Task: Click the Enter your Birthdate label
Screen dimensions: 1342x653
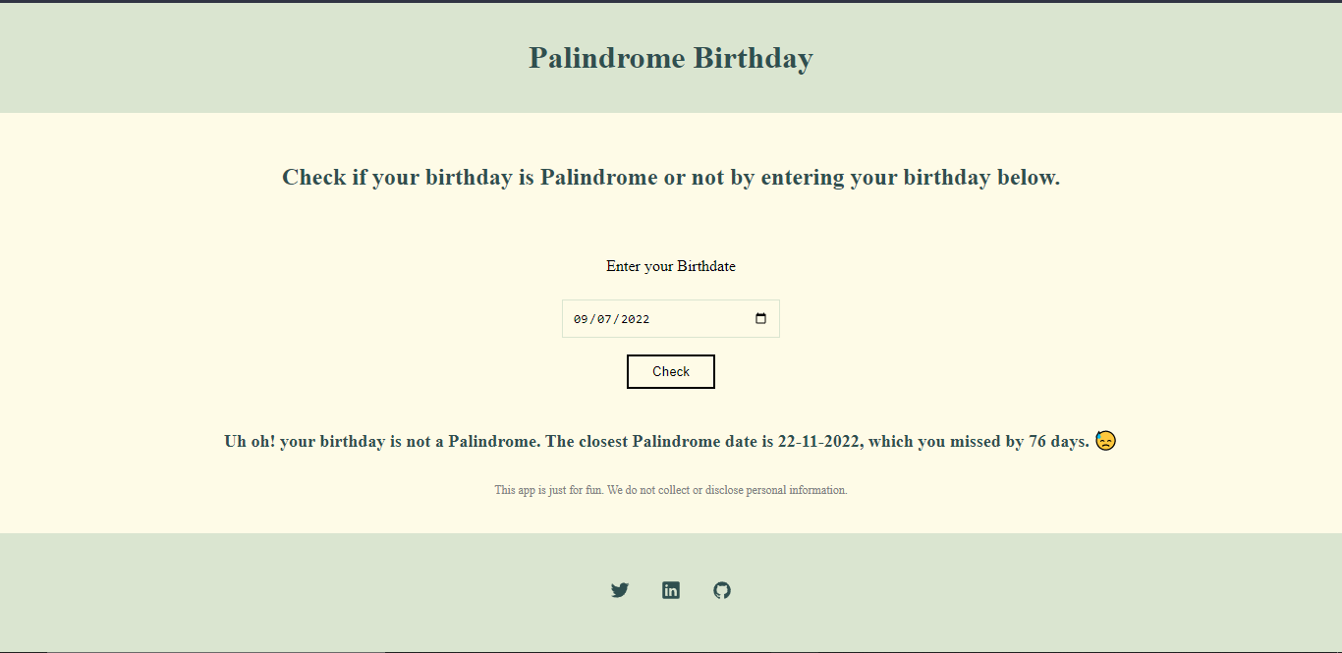Action: click(671, 266)
